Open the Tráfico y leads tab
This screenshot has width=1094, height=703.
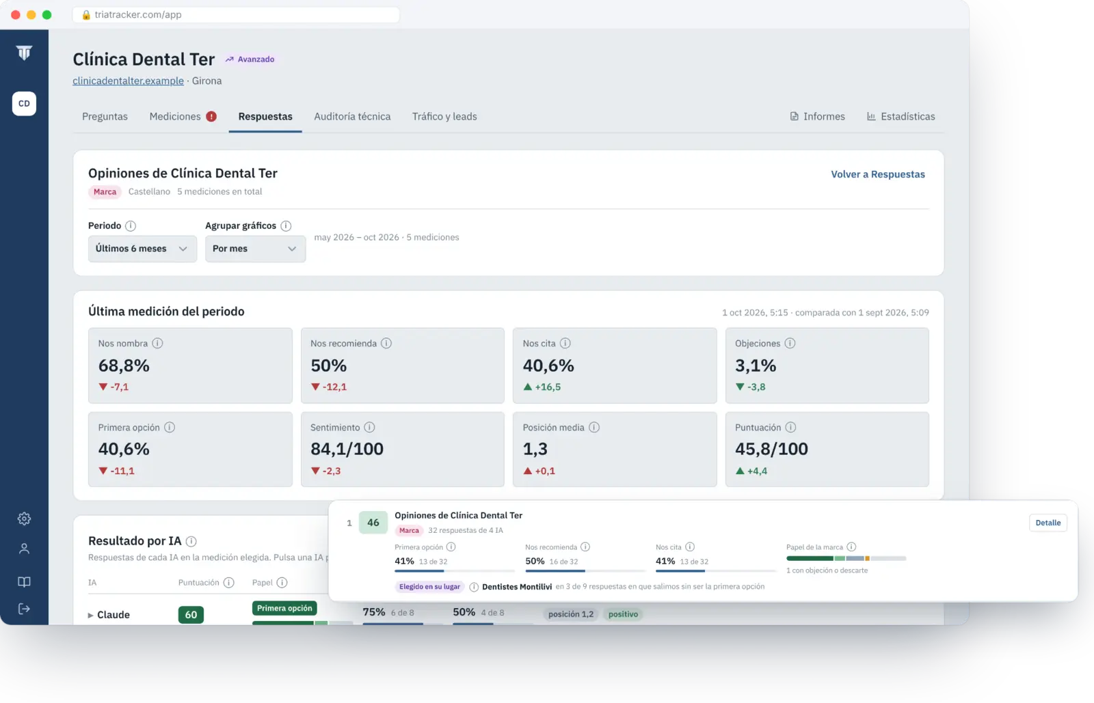(444, 116)
